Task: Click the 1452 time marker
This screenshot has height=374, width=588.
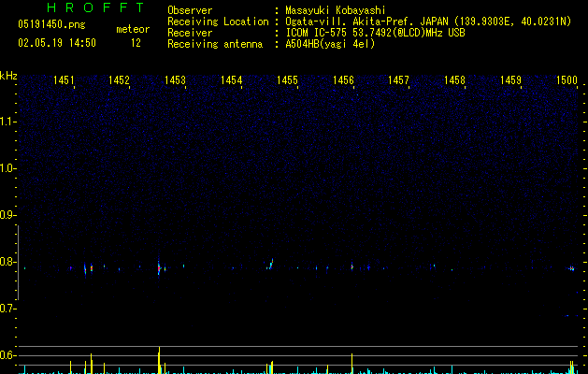Action: pyautogui.click(x=119, y=80)
